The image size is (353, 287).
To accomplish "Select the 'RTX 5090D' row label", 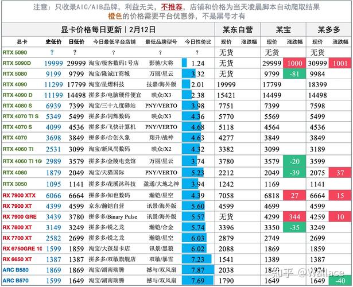I will 17,63.
